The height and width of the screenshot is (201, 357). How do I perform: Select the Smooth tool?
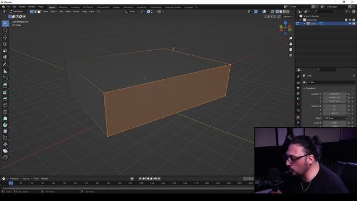coord(5,131)
